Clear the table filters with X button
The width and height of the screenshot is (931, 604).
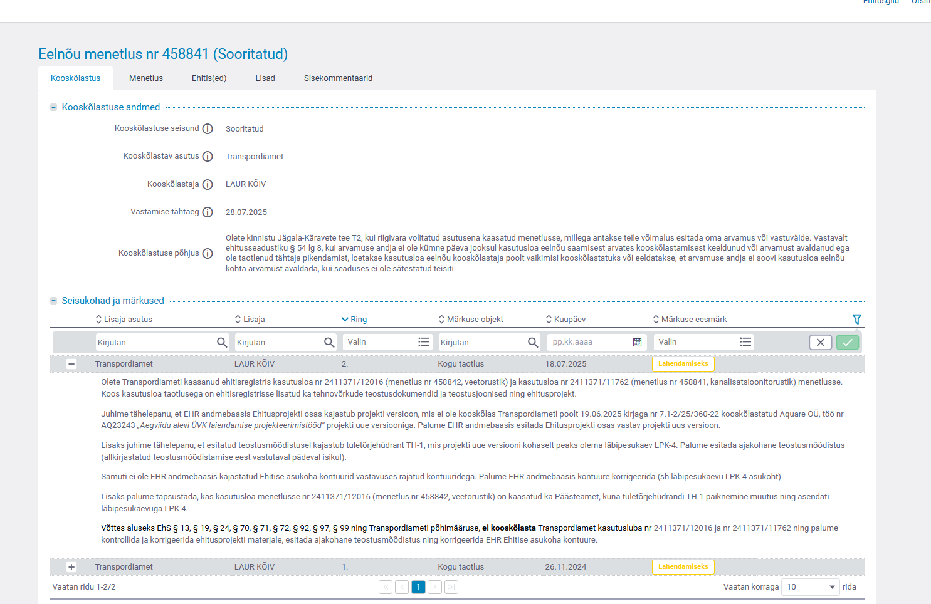[x=821, y=342]
